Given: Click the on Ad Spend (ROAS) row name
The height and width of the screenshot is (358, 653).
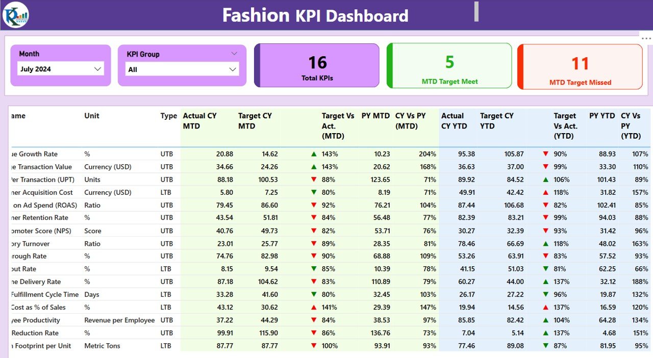Looking at the screenshot, I should point(44,205).
